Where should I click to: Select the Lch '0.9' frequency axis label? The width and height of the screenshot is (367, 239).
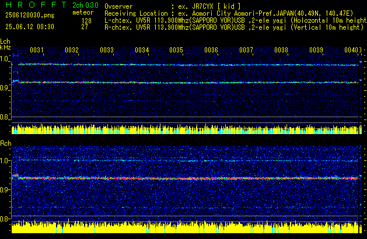coord(5,88)
